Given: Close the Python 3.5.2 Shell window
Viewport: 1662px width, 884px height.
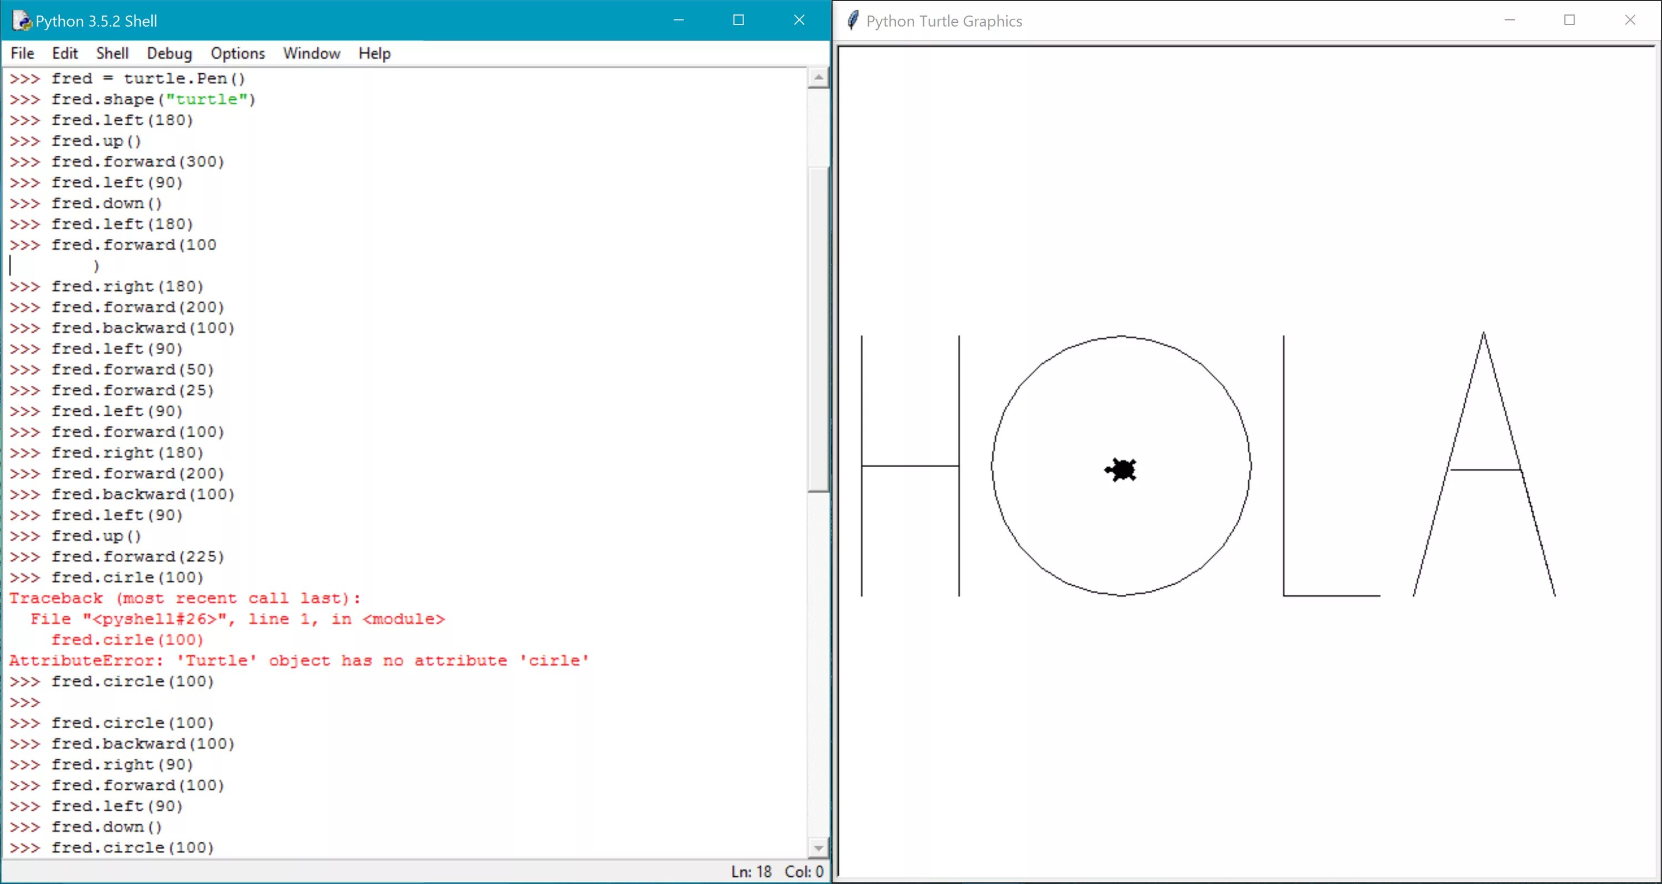Looking at the screenshot, I should (x=799, y=21).
